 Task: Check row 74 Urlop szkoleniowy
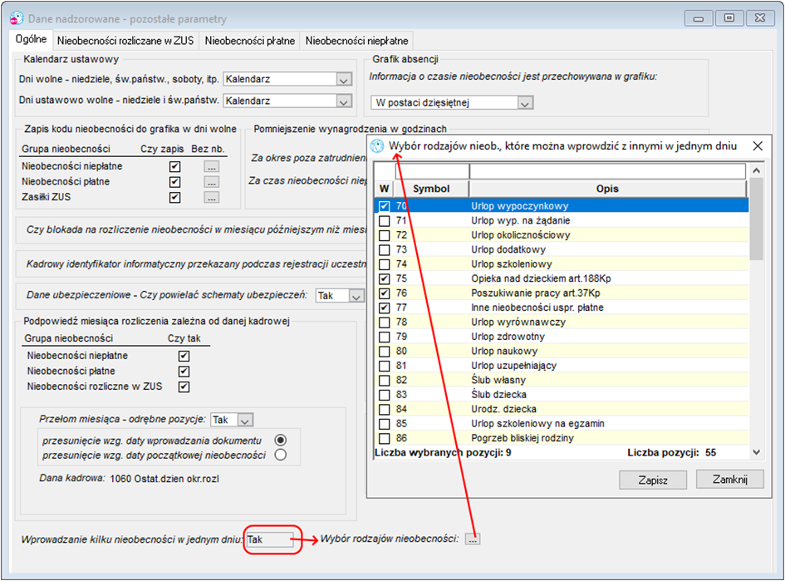tap(384, 264)
